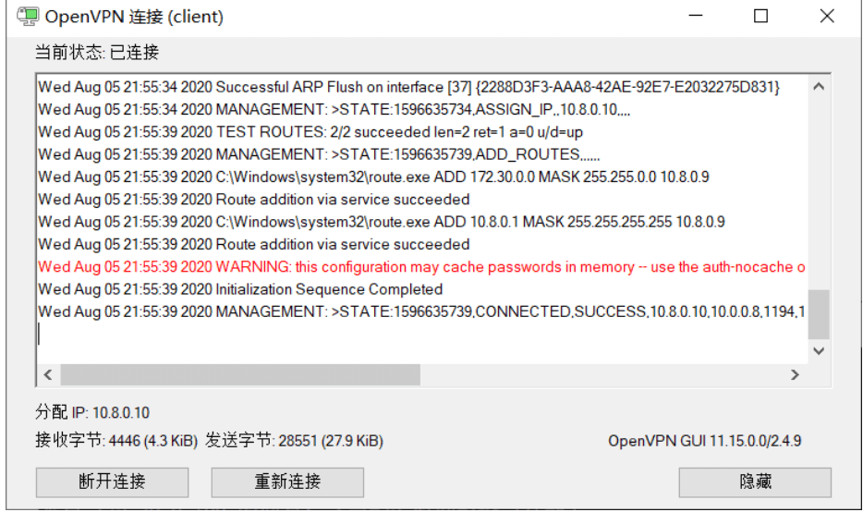Click the log scroll up arrow
Viewport: 863px width, 512px height.
819,87
